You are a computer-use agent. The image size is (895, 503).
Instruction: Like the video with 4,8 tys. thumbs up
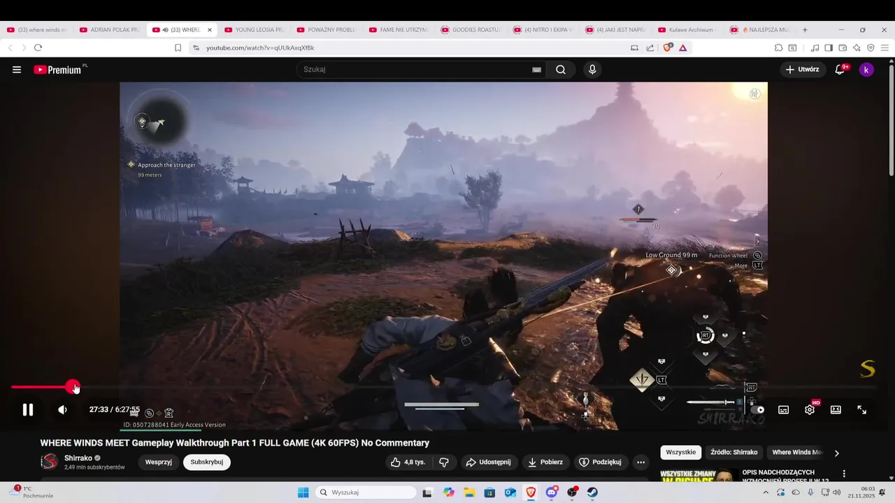[x=408, y=462]
